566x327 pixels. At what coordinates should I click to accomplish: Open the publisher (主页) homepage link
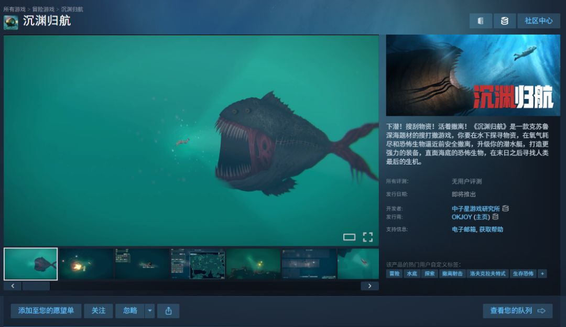tap(482, 217)
